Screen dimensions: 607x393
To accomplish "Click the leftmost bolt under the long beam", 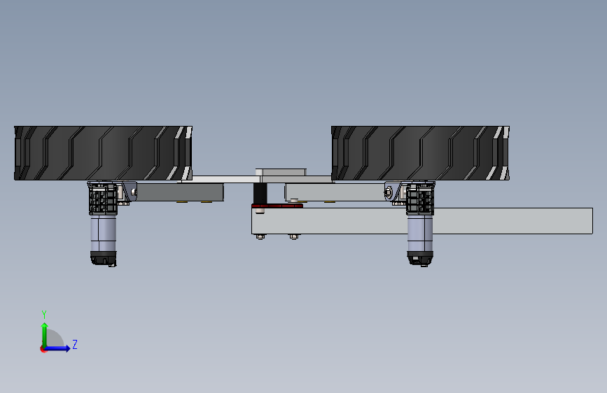I will (260, 236).
